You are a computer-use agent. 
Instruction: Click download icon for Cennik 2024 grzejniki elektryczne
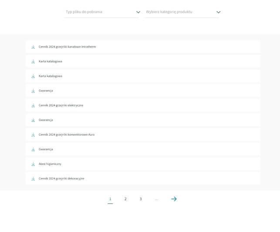(33, 105)
